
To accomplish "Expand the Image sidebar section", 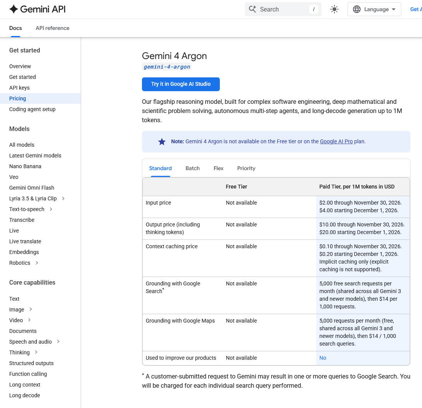I will tap(31, 310).
